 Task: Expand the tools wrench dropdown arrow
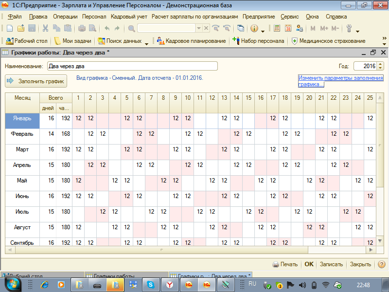358,29
